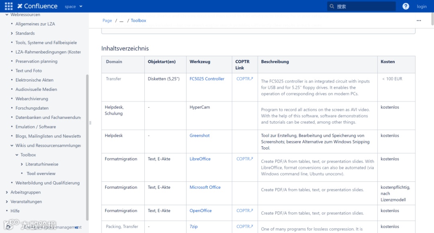The width and height of the screenshot is (434, 233).
Task: Click the Page breadcrumb link
Action: 107,20
